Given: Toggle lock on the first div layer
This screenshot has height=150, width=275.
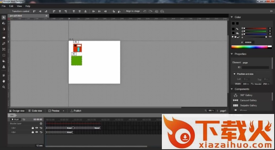Looking at the screenshot, I should pyautogui.click(x=33, y=128).
